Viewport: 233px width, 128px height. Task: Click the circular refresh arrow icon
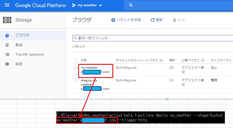(153, 20)
